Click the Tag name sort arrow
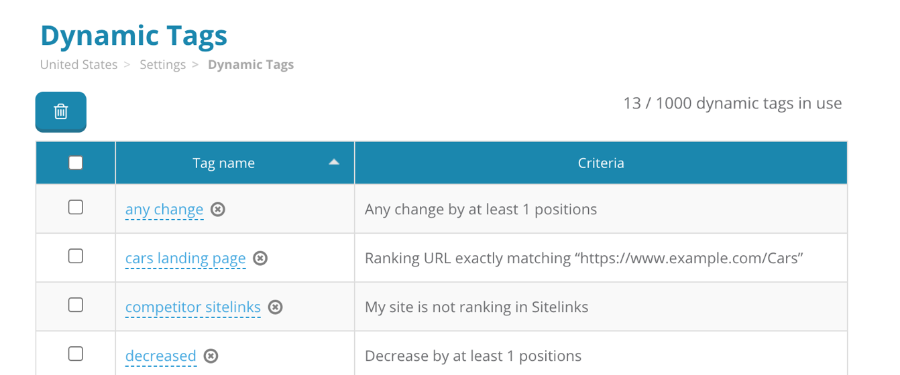The image size is (900, 375). 334,163
